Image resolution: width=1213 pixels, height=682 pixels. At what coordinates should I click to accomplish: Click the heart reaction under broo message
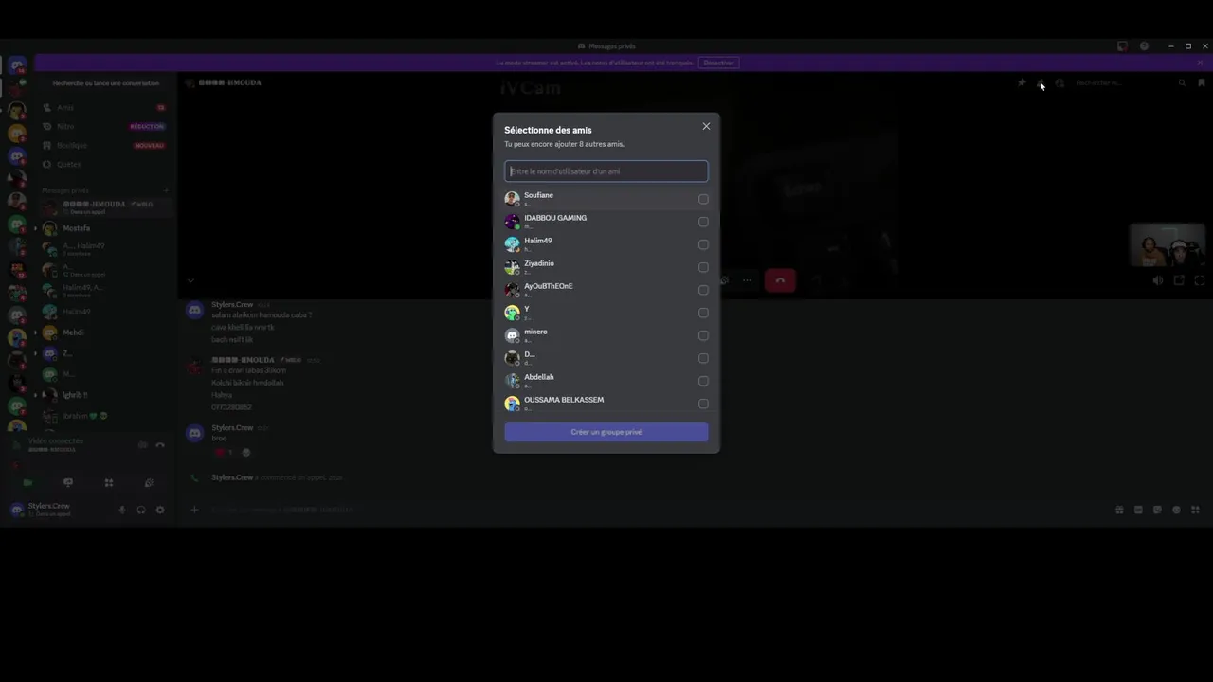[x=225, y=452]
